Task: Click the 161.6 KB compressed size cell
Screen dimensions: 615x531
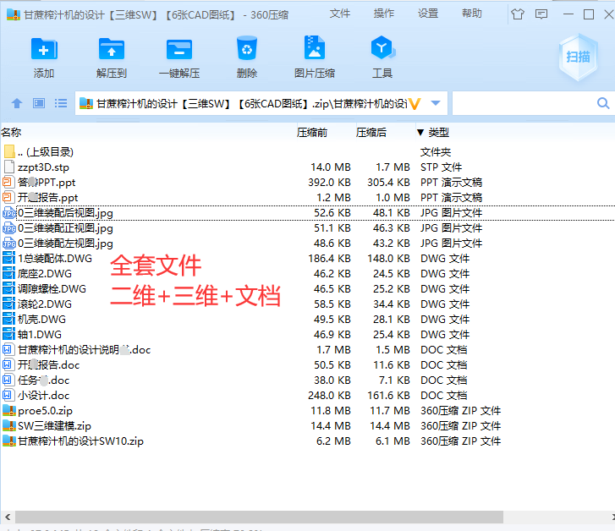Action: pyautogui.click(x=388, y=396)
